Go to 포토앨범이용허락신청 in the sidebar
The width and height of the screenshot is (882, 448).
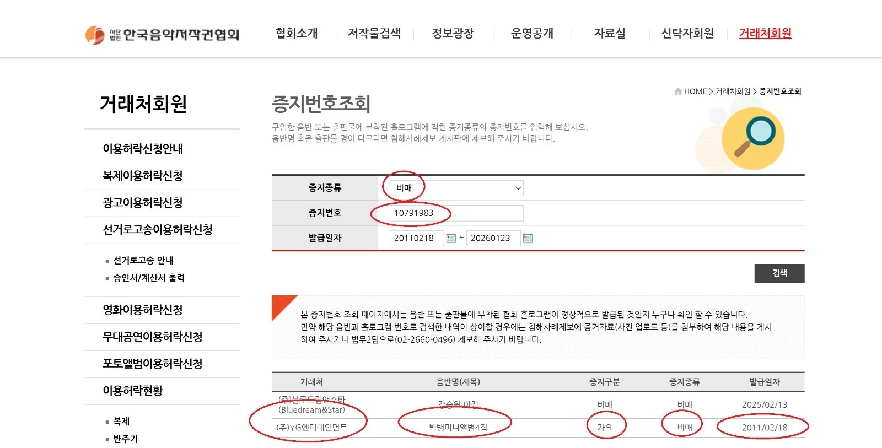pos(153,364)
